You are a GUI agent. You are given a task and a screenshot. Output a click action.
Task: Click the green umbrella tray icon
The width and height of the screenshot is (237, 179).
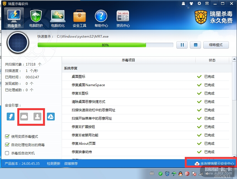click(174, 174)
